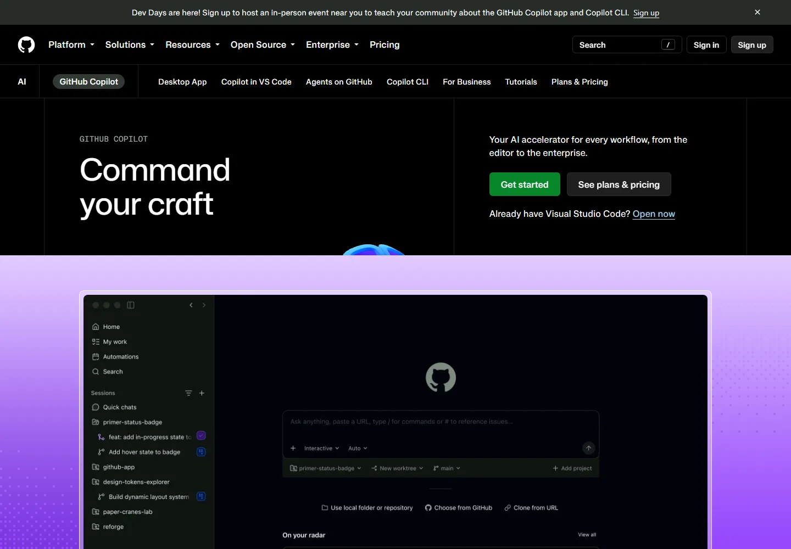Click the folder icon beside reforge
The width and height of the screenshot is (791, 549).
coord(96,526)
